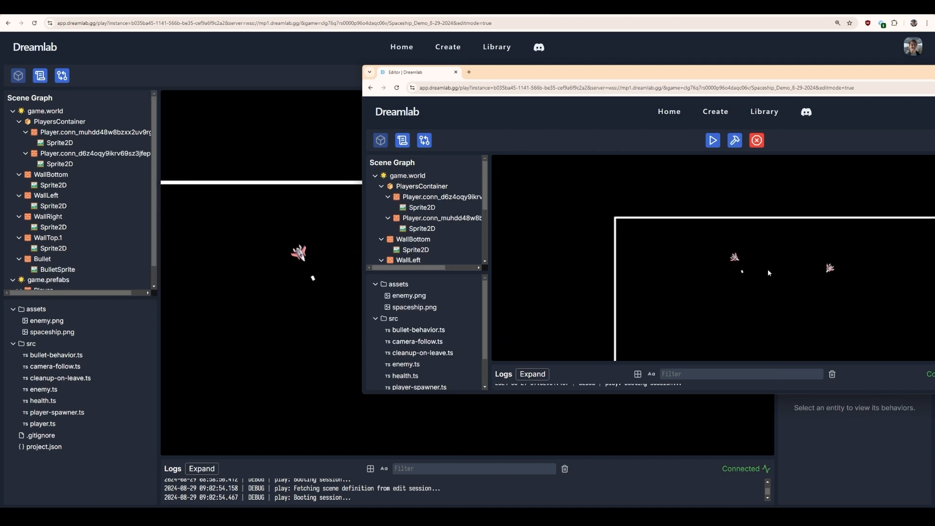Click the Stop/red button to halt session
935x526 pixels.
coord(756,140)
